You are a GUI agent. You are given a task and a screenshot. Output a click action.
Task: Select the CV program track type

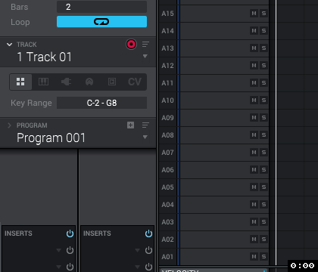(135, 82)
